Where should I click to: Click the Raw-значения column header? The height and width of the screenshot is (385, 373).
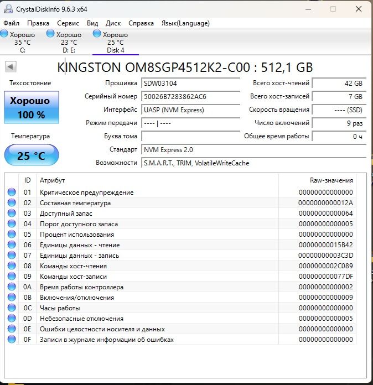click(318, 180)
